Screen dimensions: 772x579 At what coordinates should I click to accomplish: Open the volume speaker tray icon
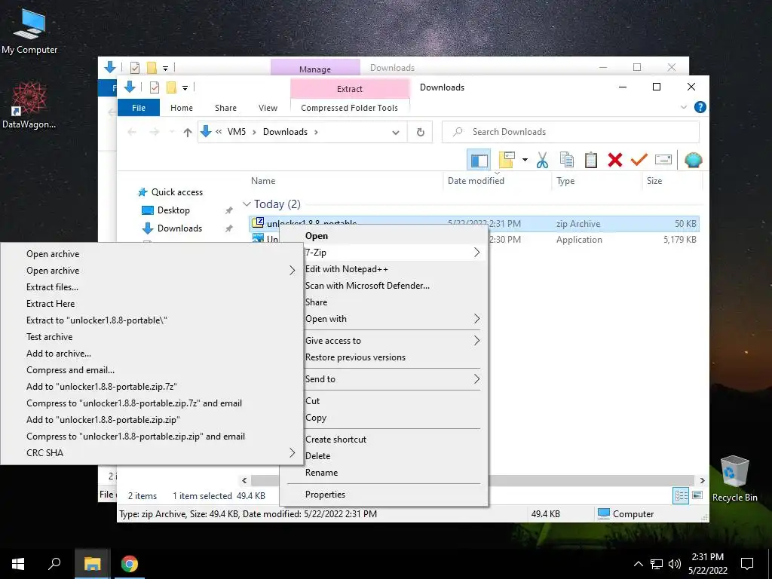tap(675, 564)
